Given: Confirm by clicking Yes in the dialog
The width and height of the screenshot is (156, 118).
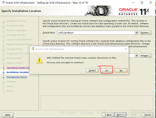Looking at the screenshot, I should click(106, 70).
